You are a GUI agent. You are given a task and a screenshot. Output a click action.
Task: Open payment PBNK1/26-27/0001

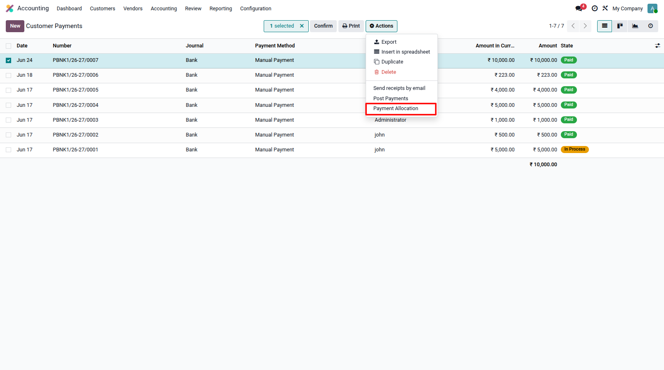point(76,150)
